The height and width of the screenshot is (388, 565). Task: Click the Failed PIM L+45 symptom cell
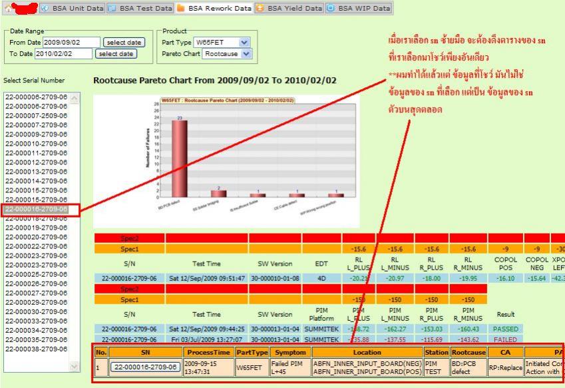pos(290,367)
